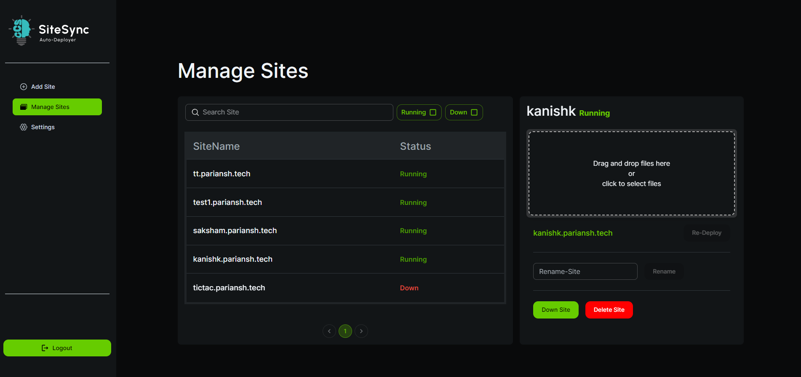This screenshot has height=377, width=801.
Task: Open the Add Site menu item
Action: pos(43,87)
